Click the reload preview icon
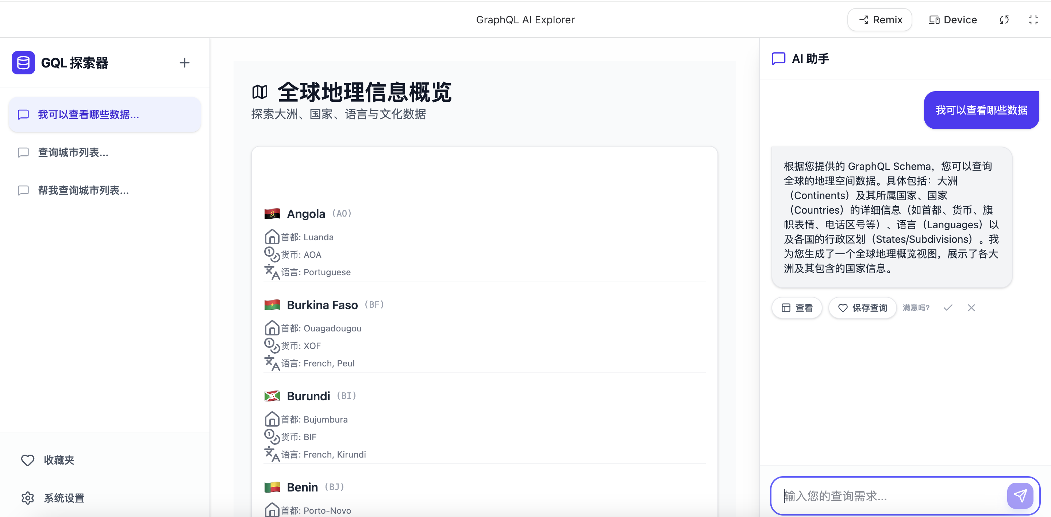 tap(1004, 20)
